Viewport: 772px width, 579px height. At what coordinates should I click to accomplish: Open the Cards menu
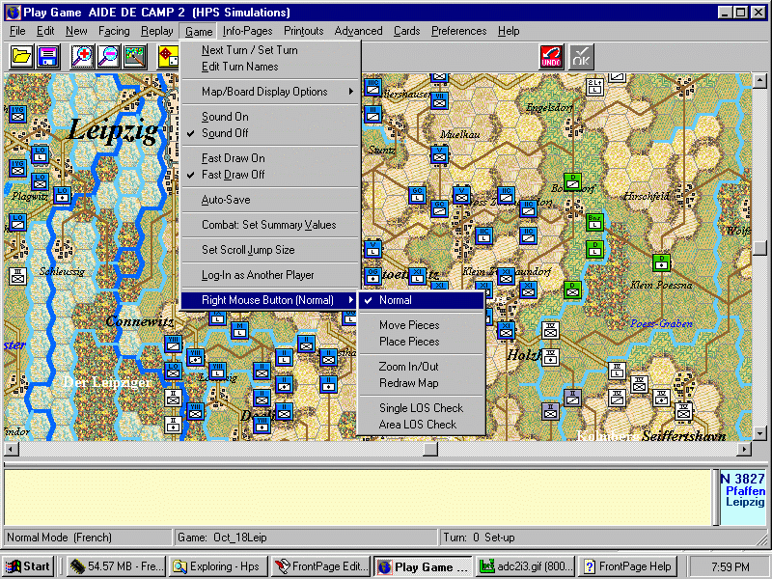406,31
